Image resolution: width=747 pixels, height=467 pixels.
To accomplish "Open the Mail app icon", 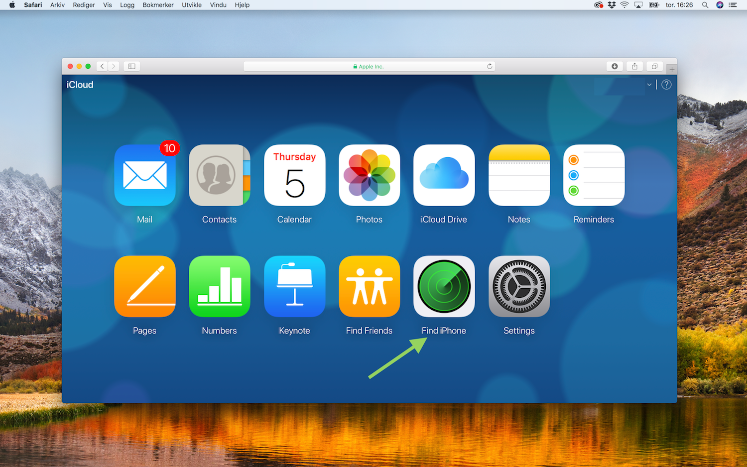I will point(145,175).
